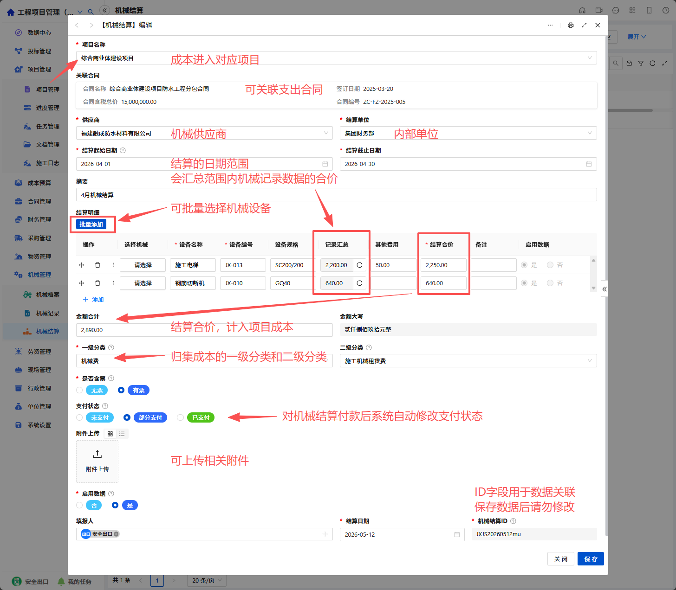The width and height of the screenshot is (676, 590).
Task: Click the help icon beside 机械结算ID
Action: (x=513, y=521)
